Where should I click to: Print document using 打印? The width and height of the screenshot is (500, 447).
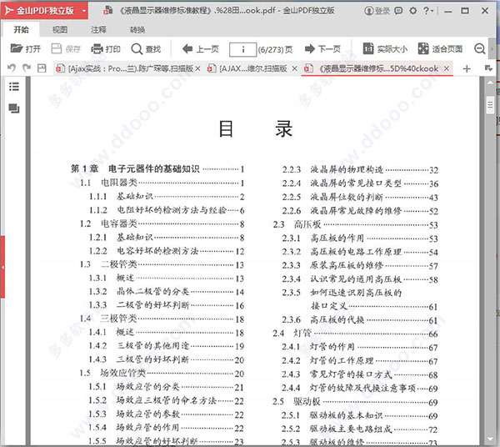106,49
